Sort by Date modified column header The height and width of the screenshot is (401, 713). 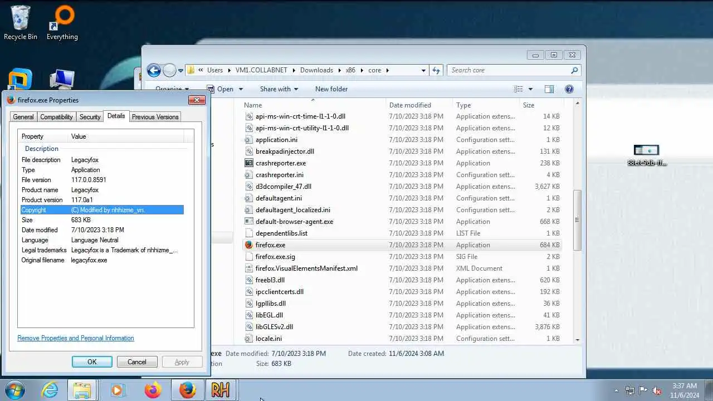419,105
